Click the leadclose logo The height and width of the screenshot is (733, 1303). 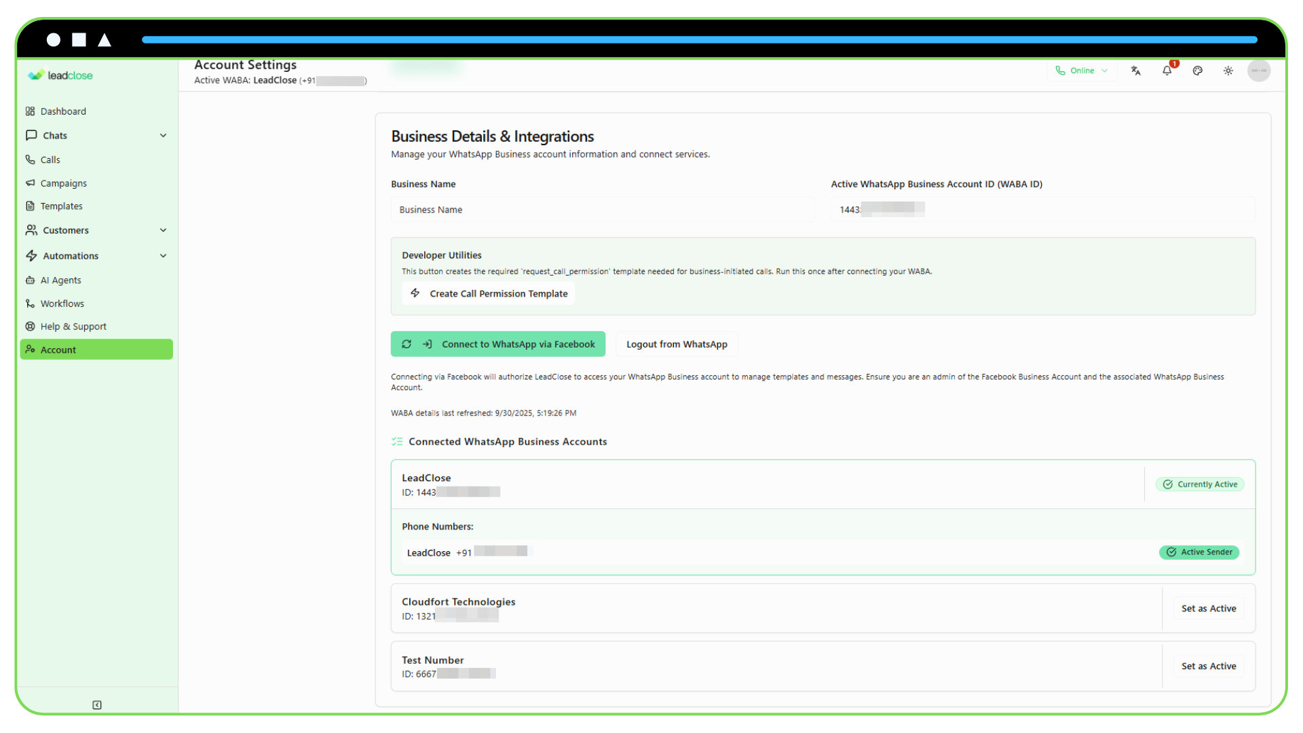(60, 75)
